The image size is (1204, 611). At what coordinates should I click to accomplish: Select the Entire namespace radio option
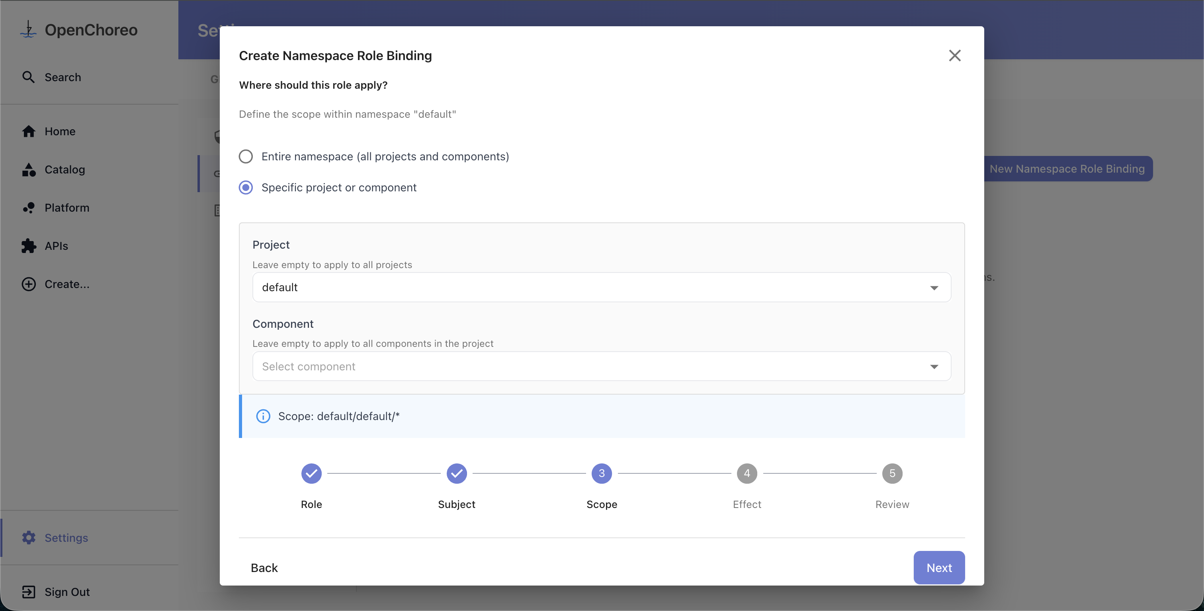pos(246,156)
